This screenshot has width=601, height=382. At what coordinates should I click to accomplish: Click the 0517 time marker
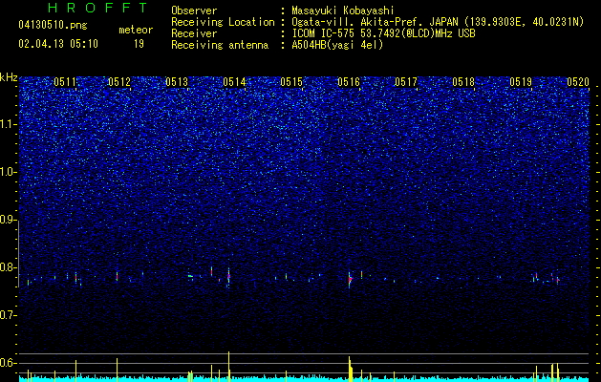pos(406,82)
